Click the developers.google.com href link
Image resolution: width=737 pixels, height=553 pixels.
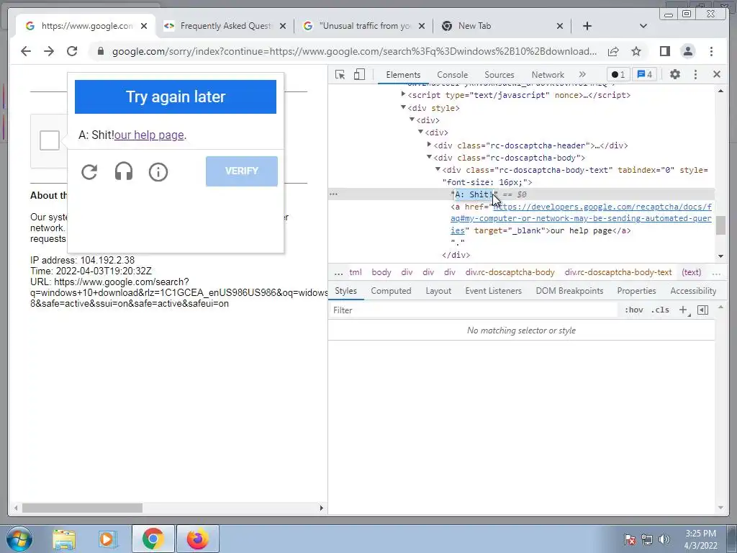coord(581,219)
